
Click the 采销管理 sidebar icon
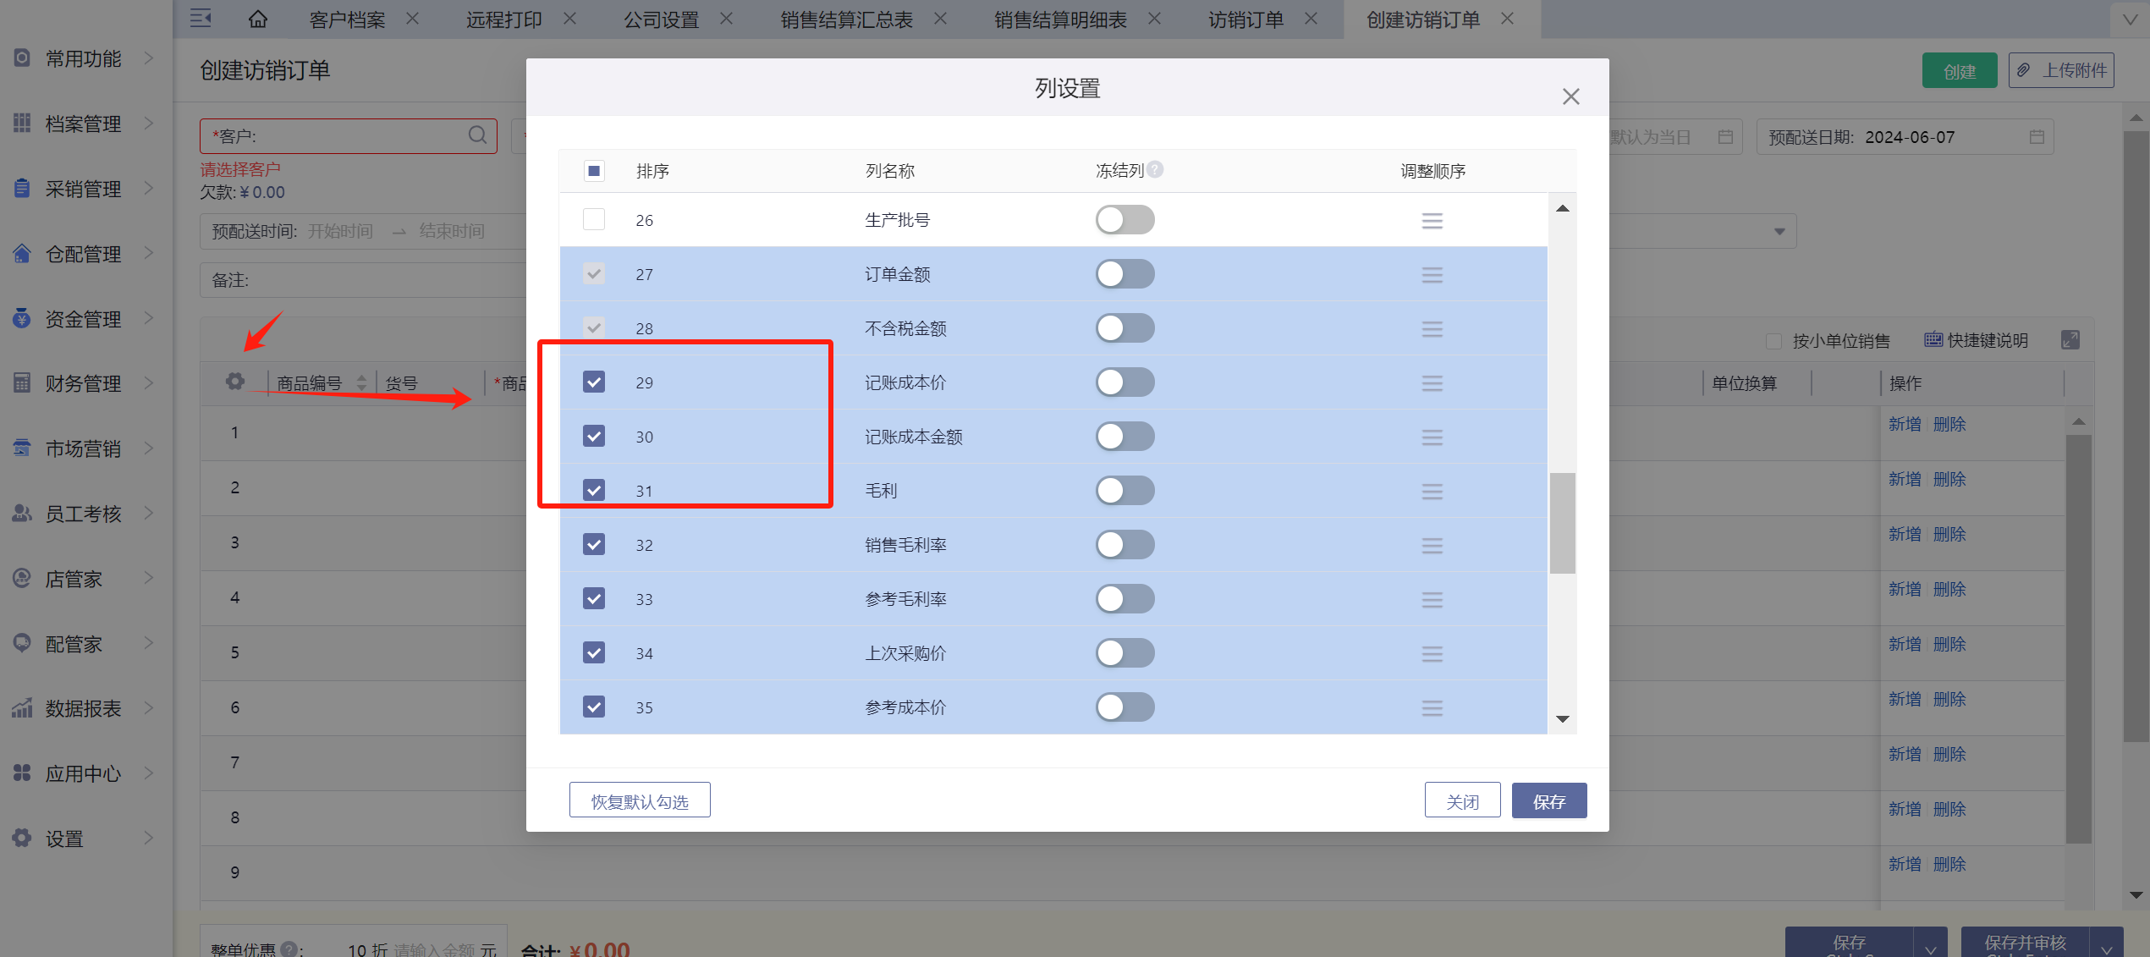click(x=22, y=188)
